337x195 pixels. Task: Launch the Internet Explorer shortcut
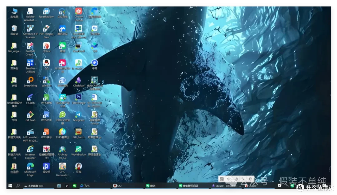(x=30, y=153)
